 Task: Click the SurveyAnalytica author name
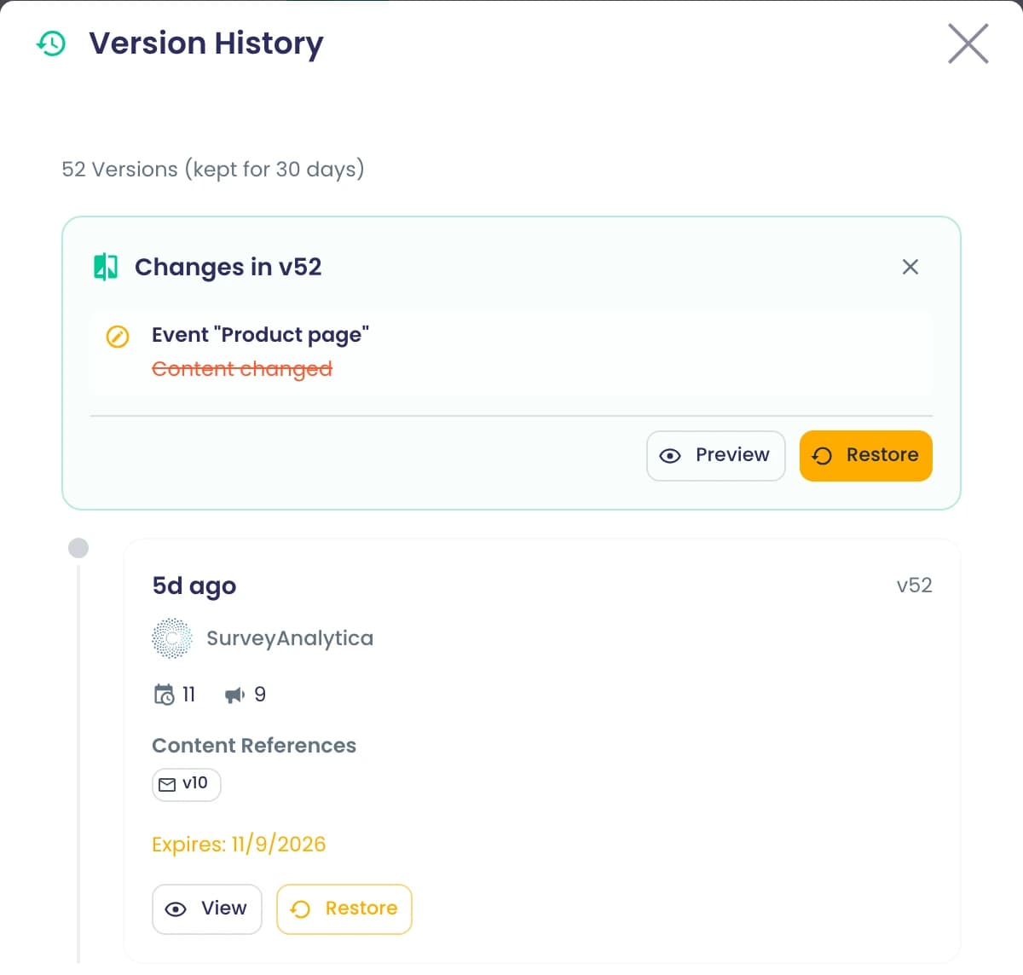290,638
